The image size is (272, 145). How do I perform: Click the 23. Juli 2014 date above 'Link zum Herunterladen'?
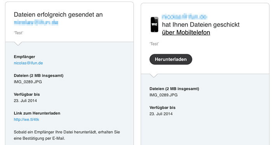[x=25, y=101]
